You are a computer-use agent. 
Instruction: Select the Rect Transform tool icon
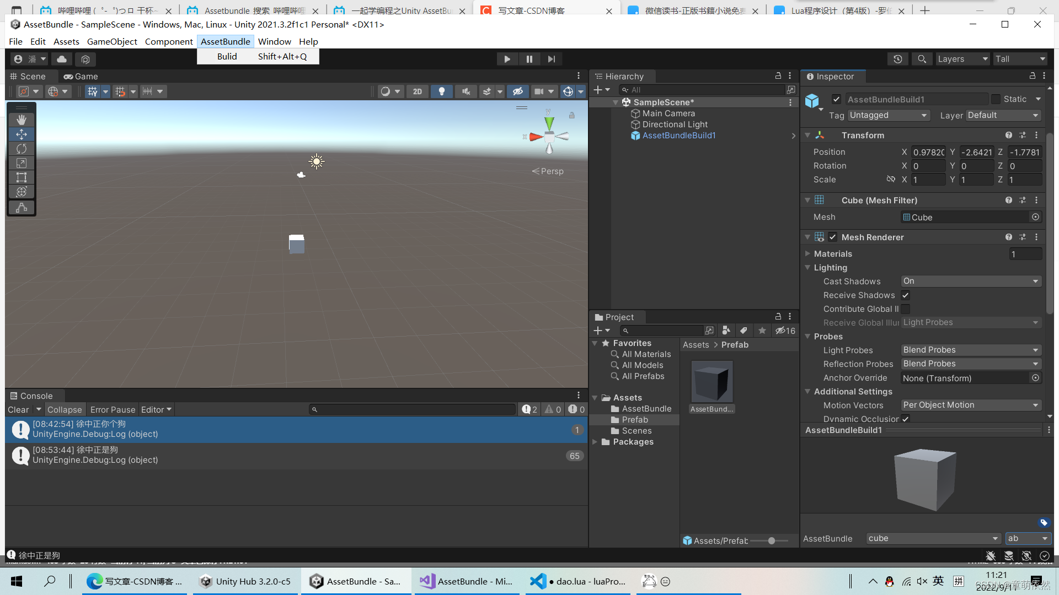(21, 177)
